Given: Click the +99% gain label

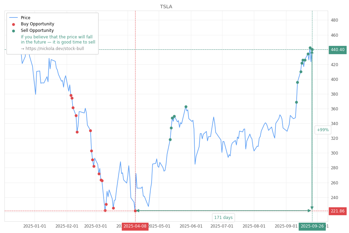Looking at the screenshot, I should click(x=323, y=130).
